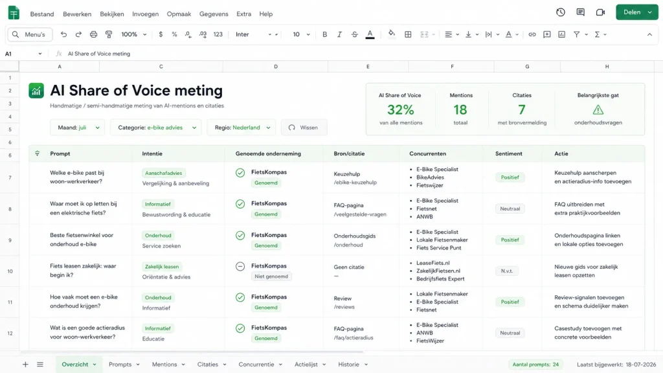Toggle the check mark in Beste fietsenwinkel row
Image resolution: width=663 pixels, height=373 pixels.
240,235
